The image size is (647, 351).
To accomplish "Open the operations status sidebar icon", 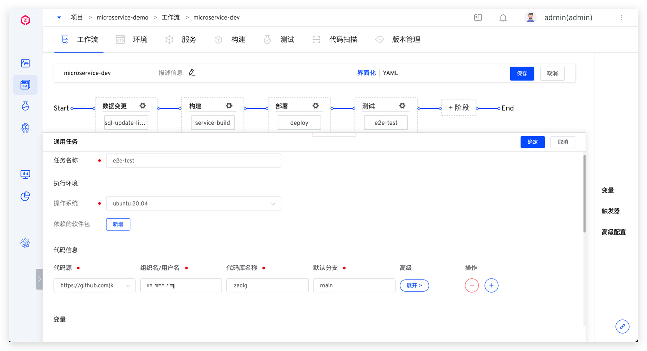I will (25, 63).
